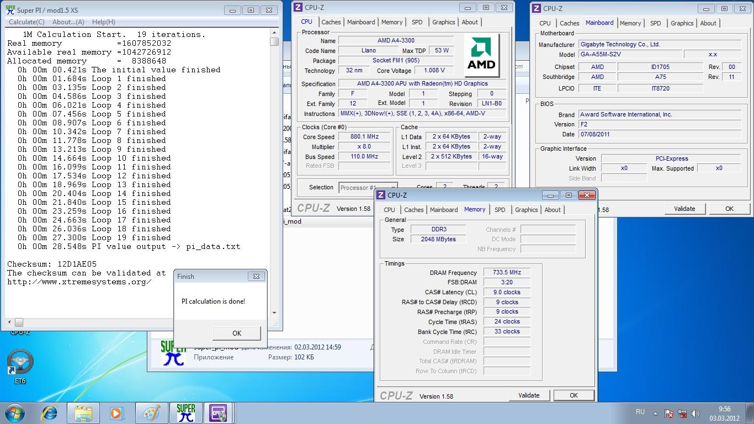The width and height of the screenshot is (754, 424).
Task: Switch to the SPD tab in the Memory window
Action: [x=500, y=210]
